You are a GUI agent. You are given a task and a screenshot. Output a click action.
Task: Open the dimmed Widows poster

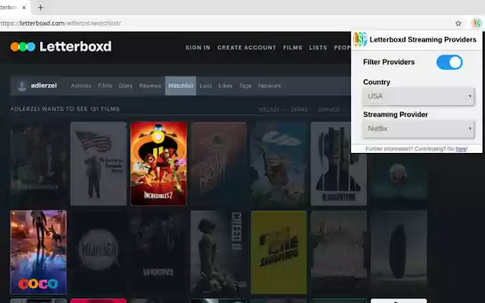pos(158,252)
